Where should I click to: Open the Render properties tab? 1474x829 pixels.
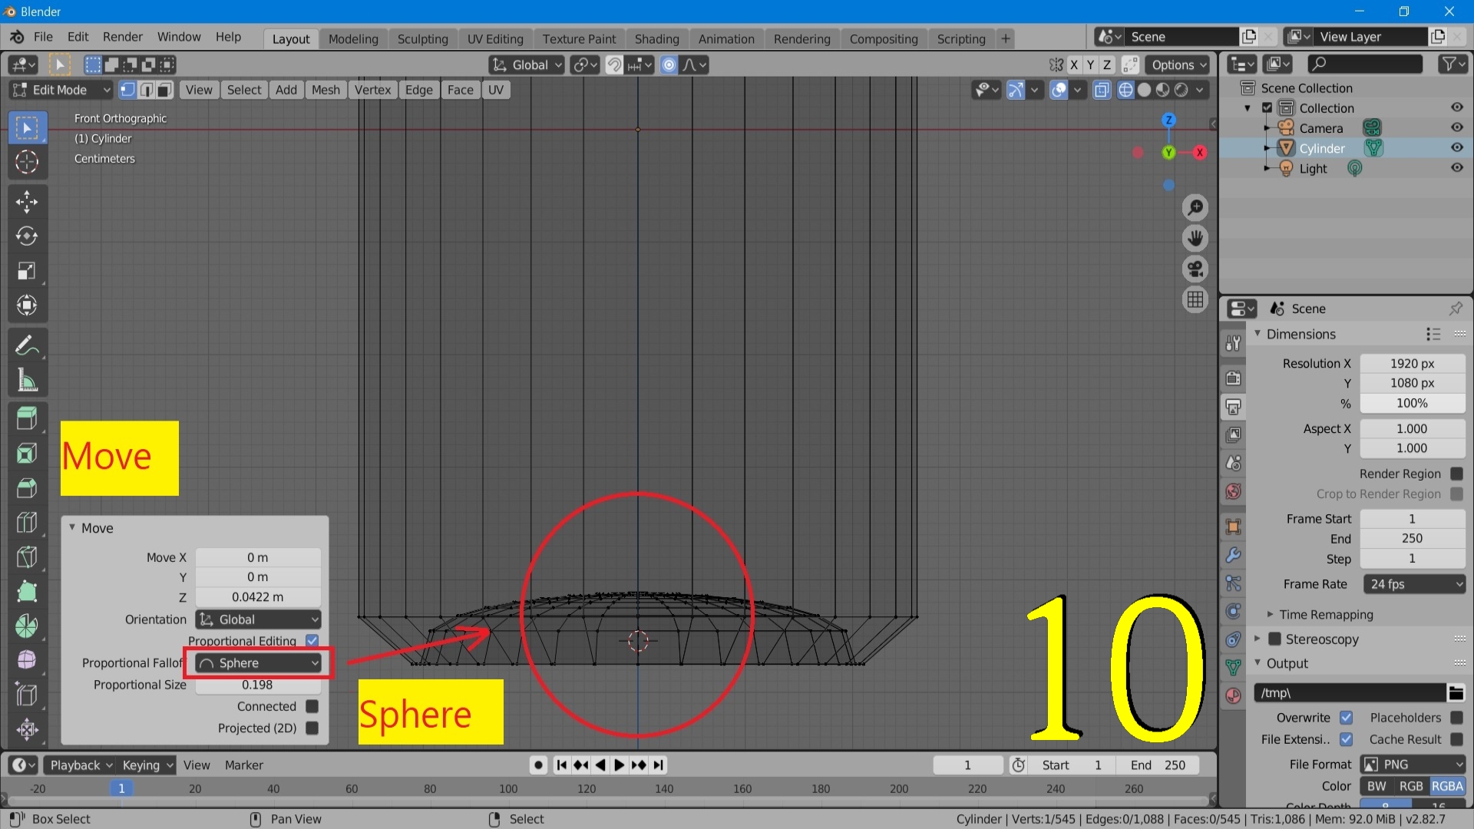tap(1234, 378)
